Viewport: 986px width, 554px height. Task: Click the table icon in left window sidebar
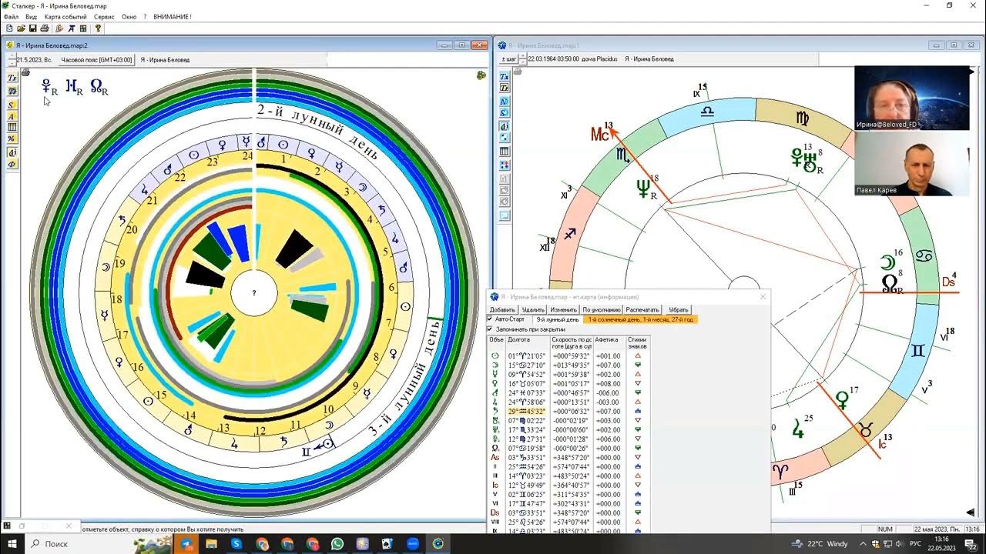(12, 127)
